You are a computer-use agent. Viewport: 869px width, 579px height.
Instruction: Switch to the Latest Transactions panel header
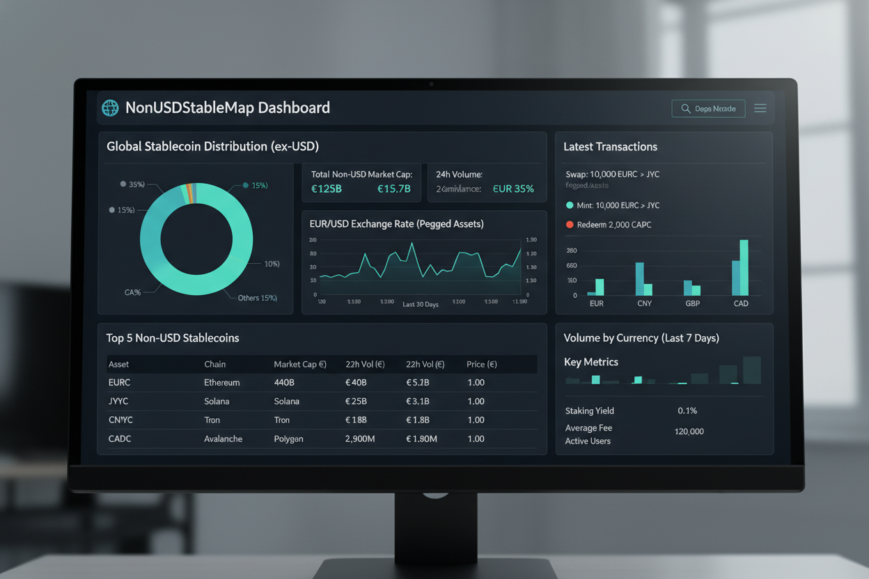(x=610, y=147)
